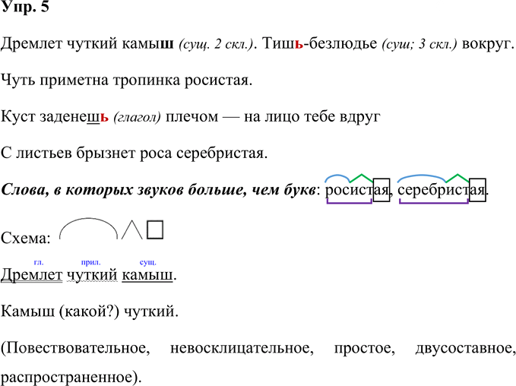Click the root arc symbol in the scheme
Viewport: 516px width, 386px height.
[x=88, y=229]
